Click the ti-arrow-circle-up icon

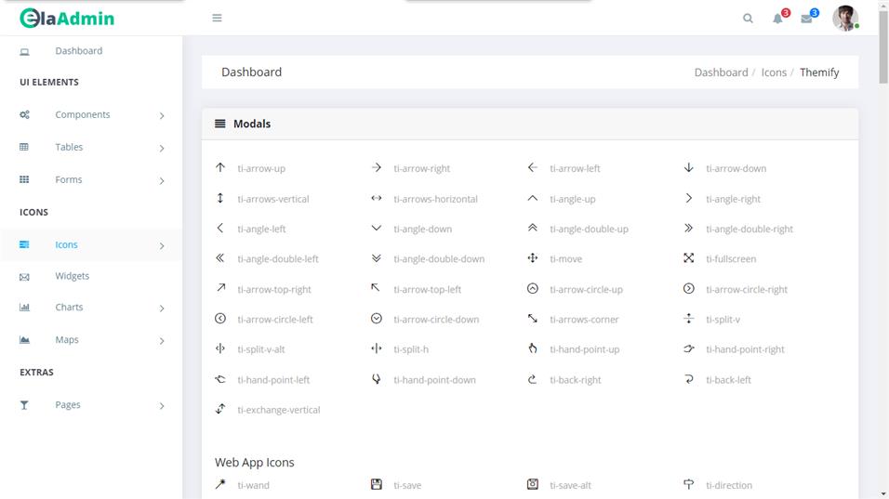pos(533,289)
